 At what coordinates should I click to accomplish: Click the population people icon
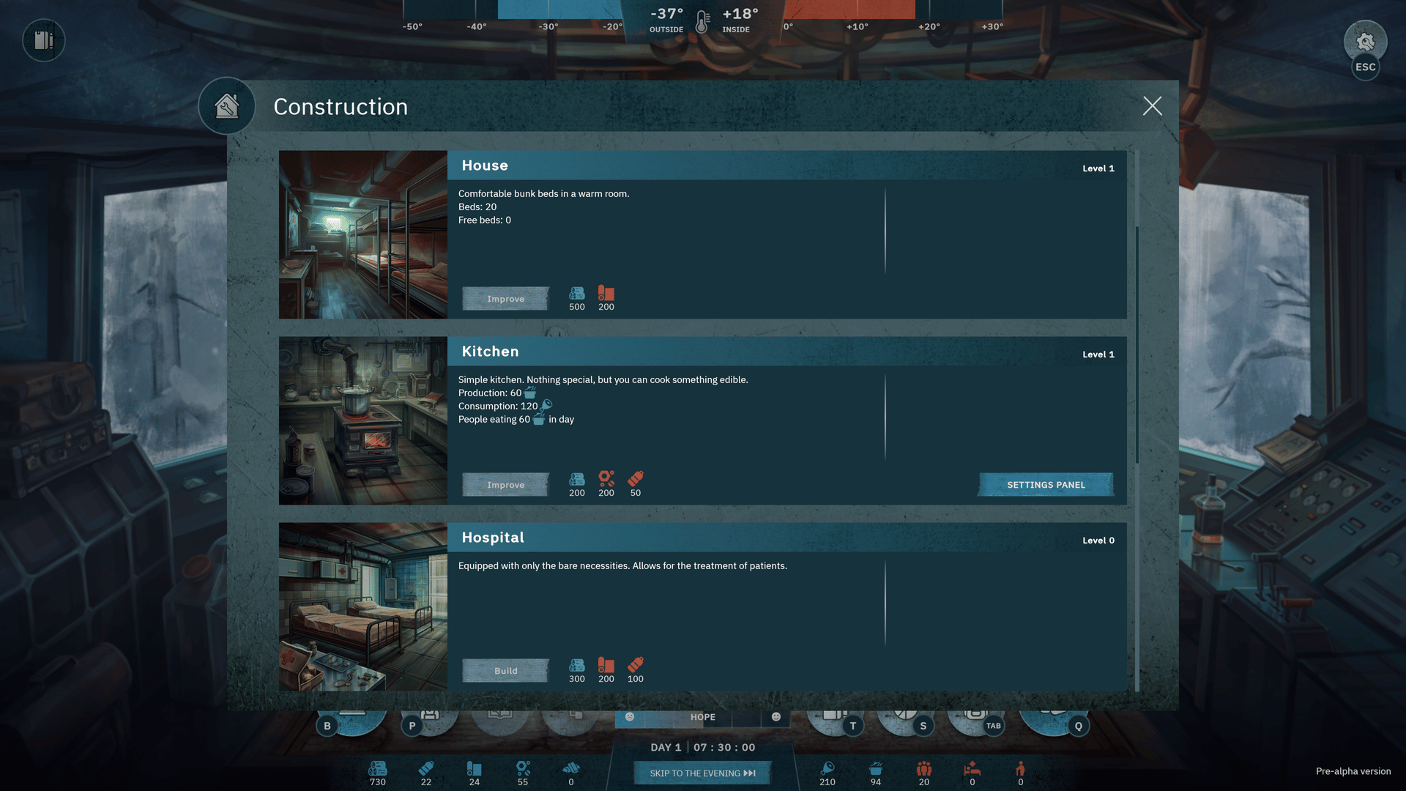[924, 768]
